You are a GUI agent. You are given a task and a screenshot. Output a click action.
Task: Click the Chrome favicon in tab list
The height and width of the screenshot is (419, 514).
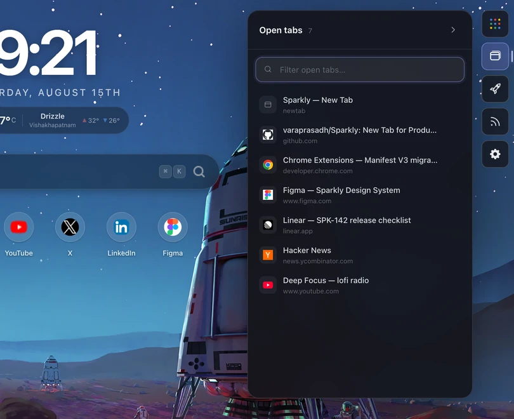click(x=268, y=165)
